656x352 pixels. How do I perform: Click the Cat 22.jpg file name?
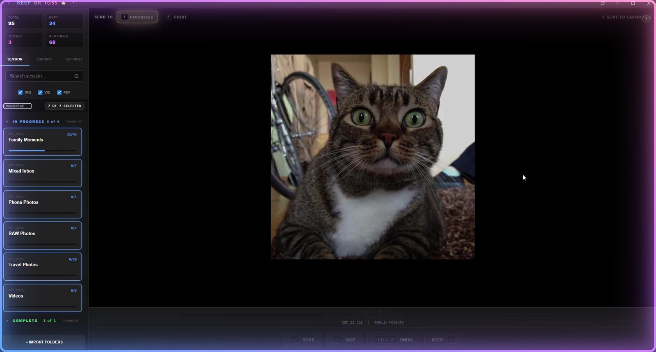click(352, 322)
